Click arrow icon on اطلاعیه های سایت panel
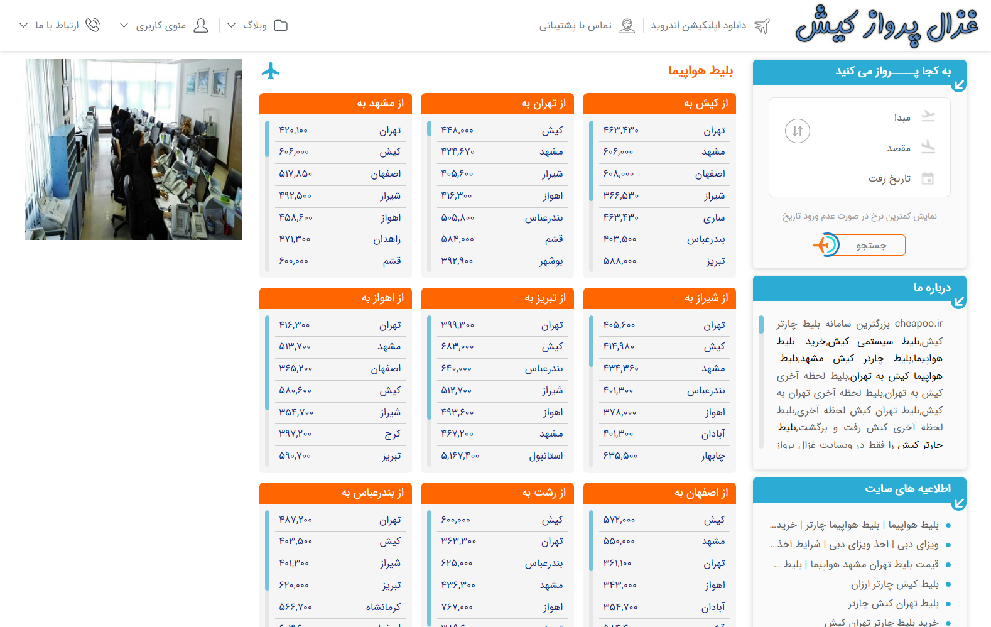 pos(959,503)
